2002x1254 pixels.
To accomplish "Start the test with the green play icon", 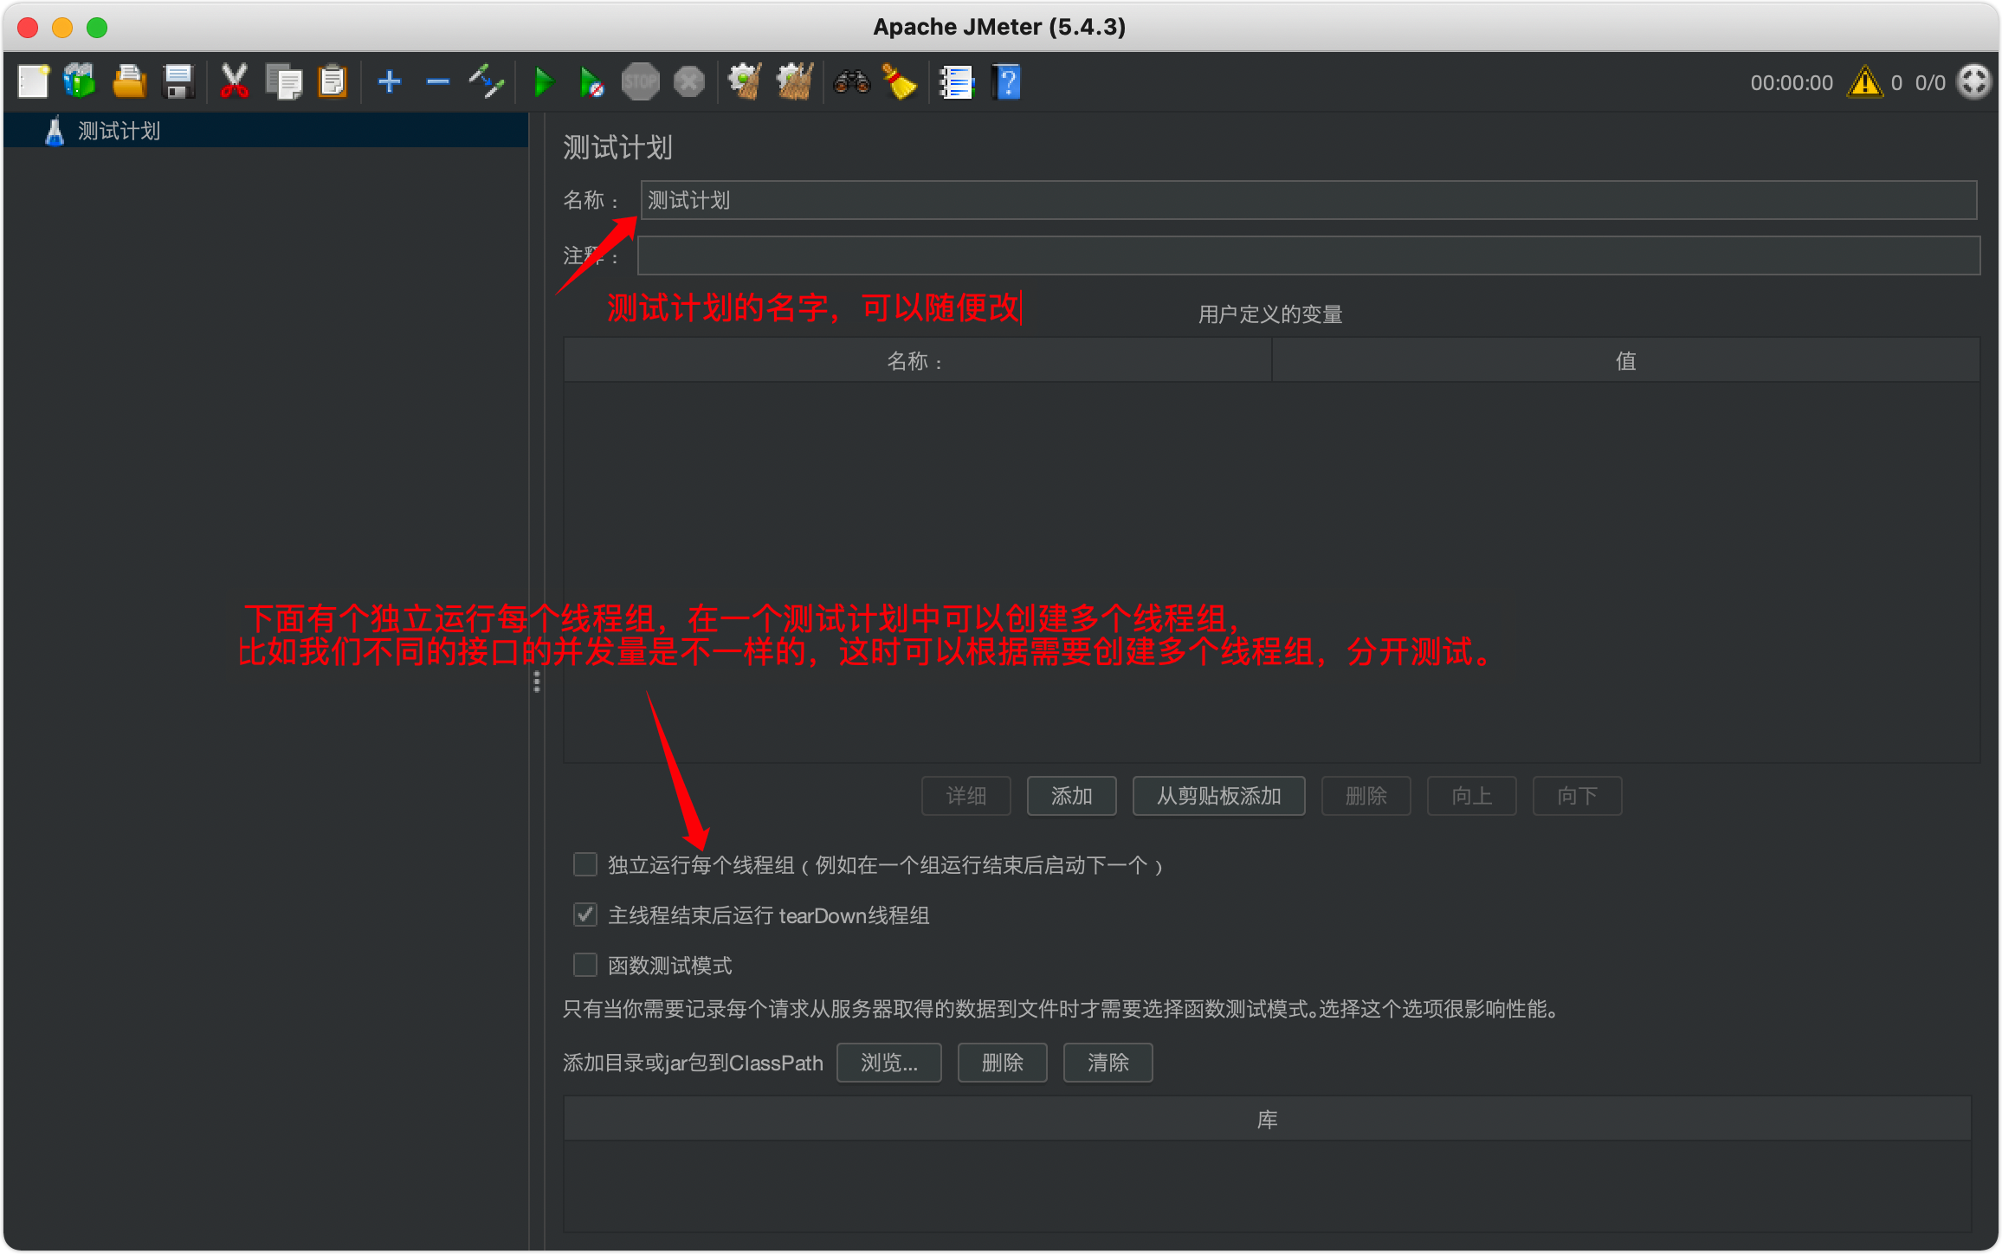I will tap(544, 82).
